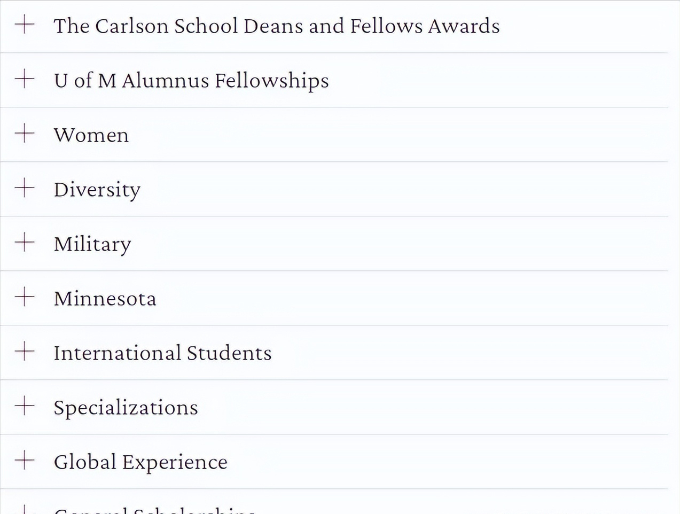Click the plus icon next to Minnesota
Viewport: 680px width, 514px height.
tap(25, 297)
